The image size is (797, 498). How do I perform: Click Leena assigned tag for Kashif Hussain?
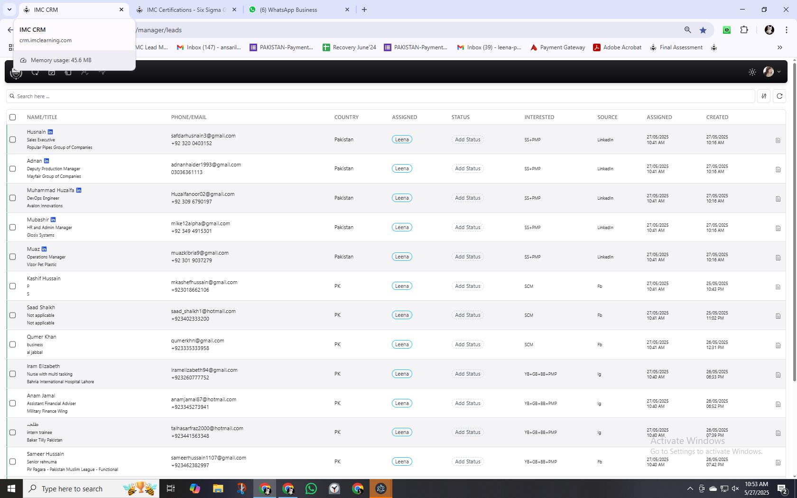[x=402, y=286]
